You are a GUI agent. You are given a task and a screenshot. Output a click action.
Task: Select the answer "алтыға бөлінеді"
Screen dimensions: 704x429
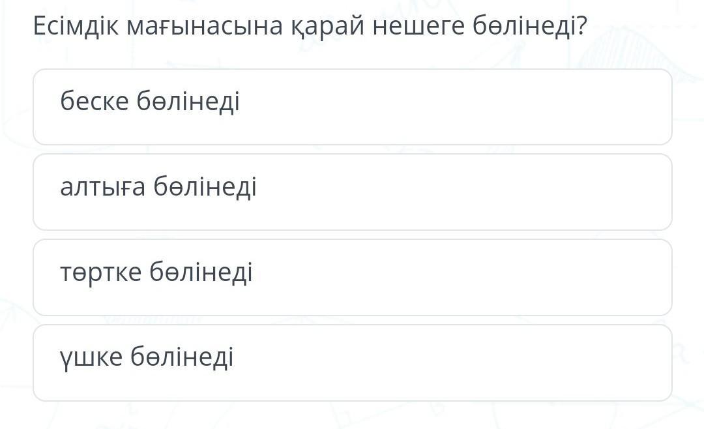coord(352,192)
